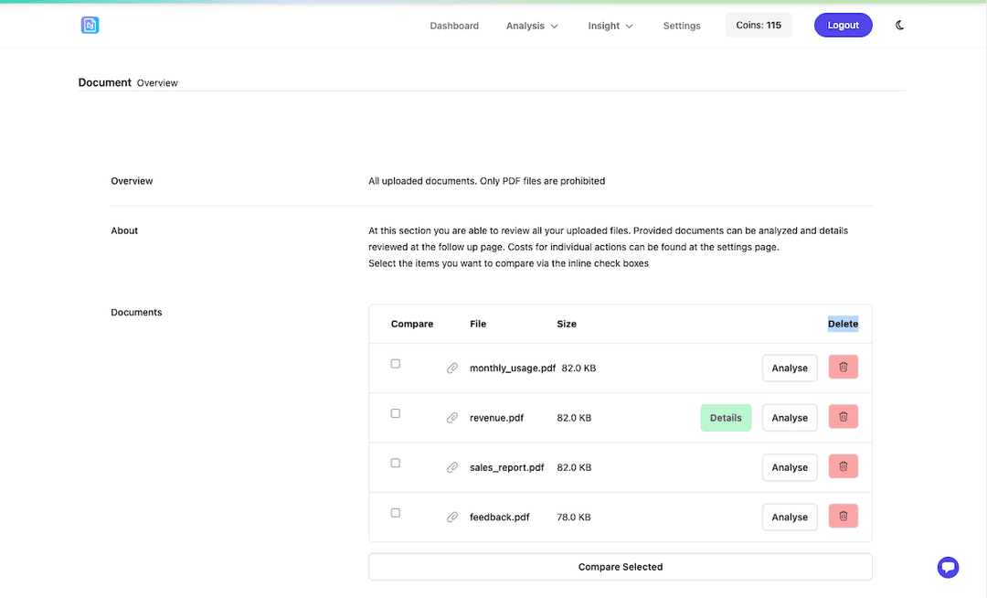Navigate to the Dashboard menu item
The image size is (987, 598).
pyautogui.click(x=454, y=26)
